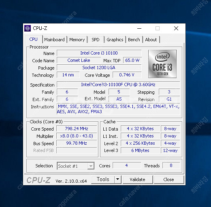This screenshot has height=207, width=211.
Task: Click the Level 2 associativity '4-way'
Action: coord(171,143)
